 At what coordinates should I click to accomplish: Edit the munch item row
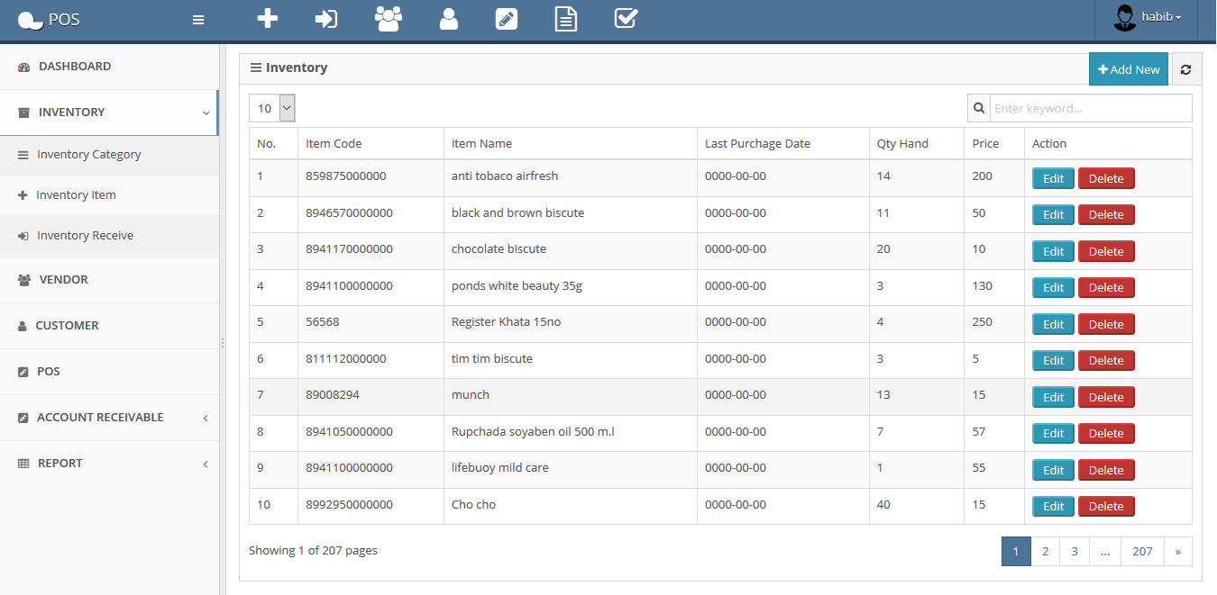point(1052,397)
